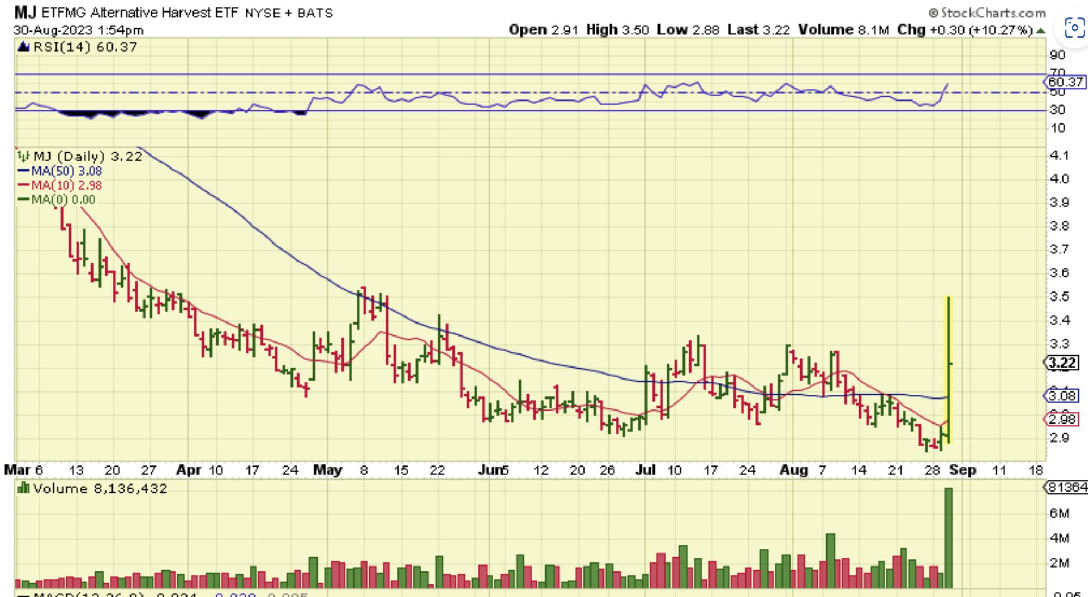This screenshot has width=1088, height=597.
Task: Click the May month label on date axis
Action: (x=327, y=470)
